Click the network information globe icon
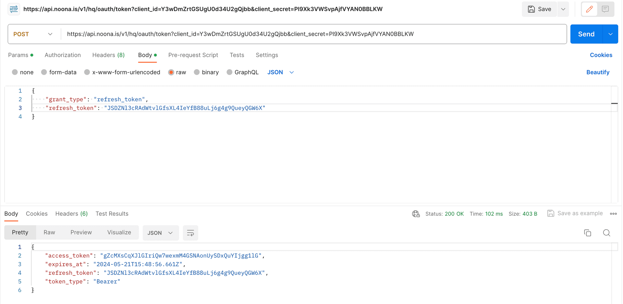This screenshot has width=623, height=304. [416, 214]
